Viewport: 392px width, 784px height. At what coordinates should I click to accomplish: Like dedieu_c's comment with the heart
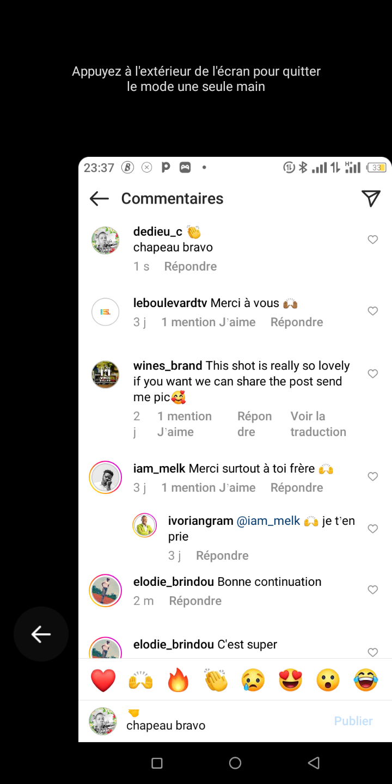pos(373,240)
